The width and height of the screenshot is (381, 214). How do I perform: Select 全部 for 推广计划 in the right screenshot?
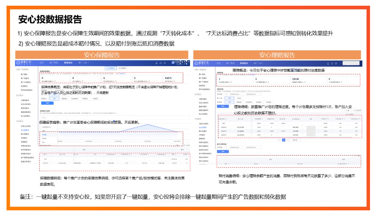pos(229,98)
